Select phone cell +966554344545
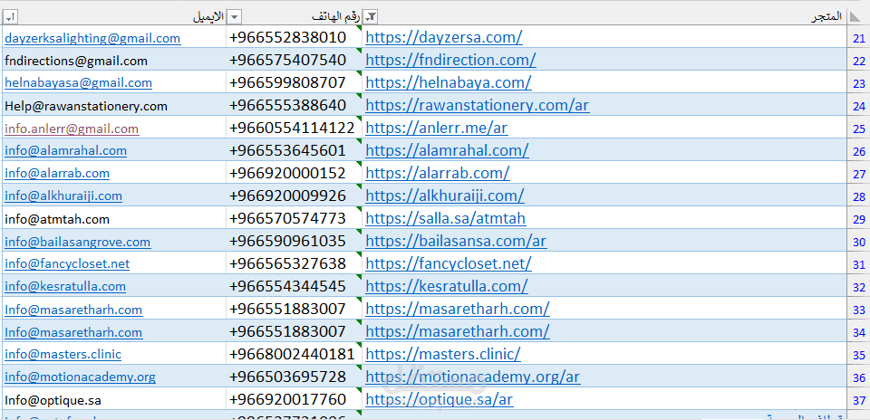870x420 pixels. (294, 286)
